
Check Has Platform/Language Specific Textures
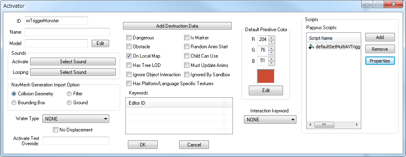click(x=129, y=83)
